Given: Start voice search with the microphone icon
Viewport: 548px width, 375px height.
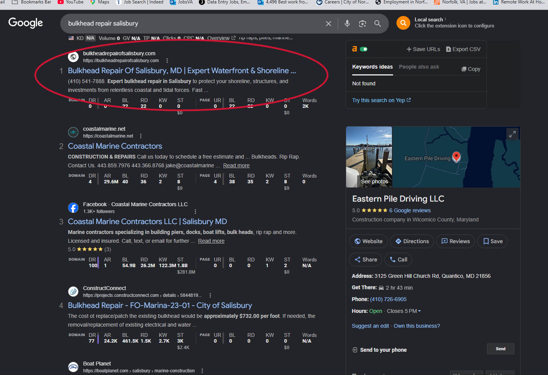Looking at the screenshot, I should pyautogui.click(x=347, y=24).
